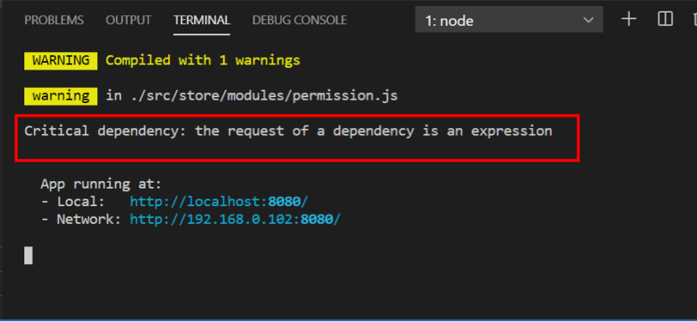Click the yellow uppercase WARNING badge

click(x=61, y=60)
